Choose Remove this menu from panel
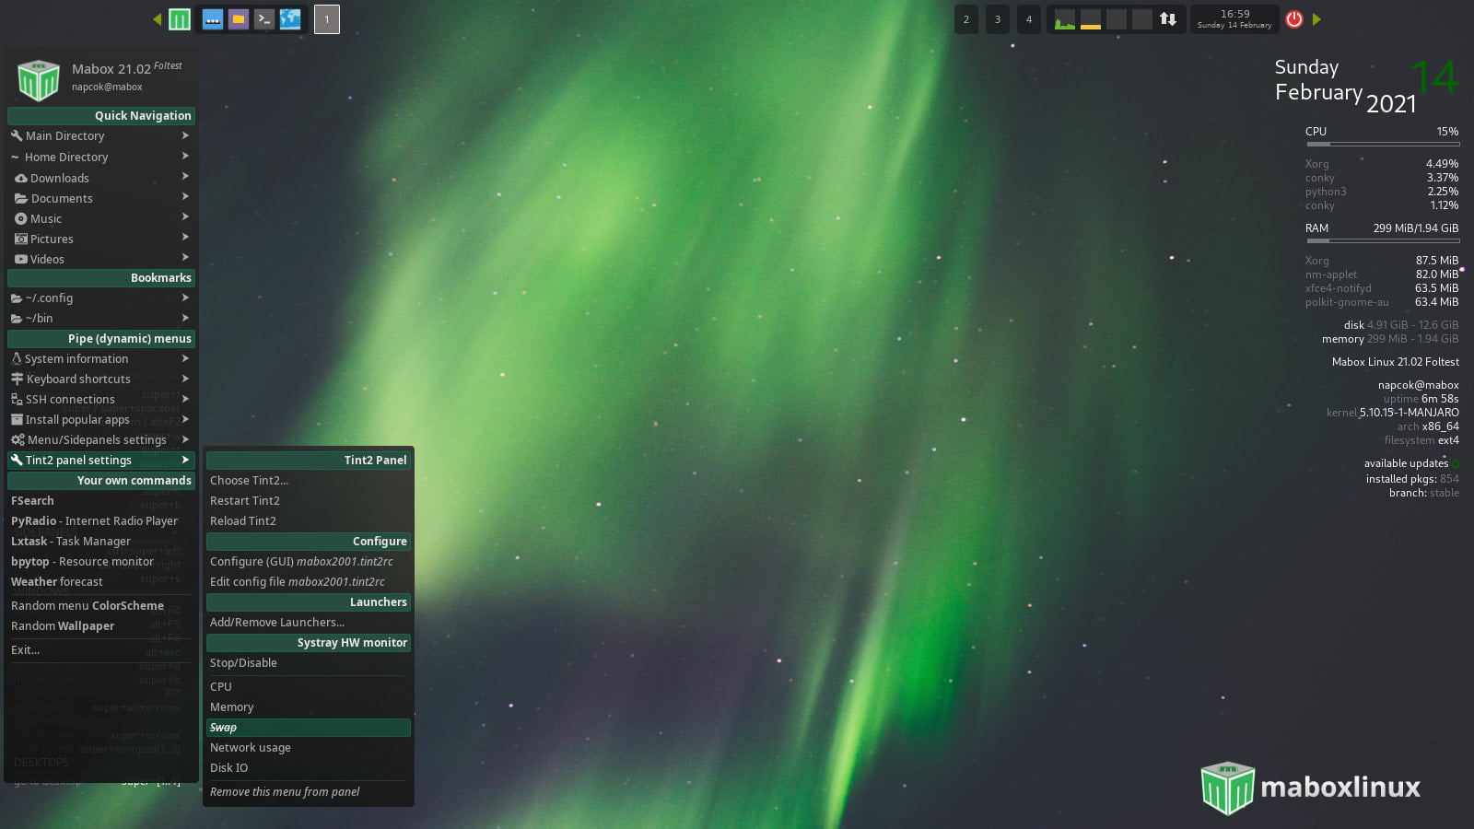The width and height of the screenshot is (1474, 829). tap(285, 791)
